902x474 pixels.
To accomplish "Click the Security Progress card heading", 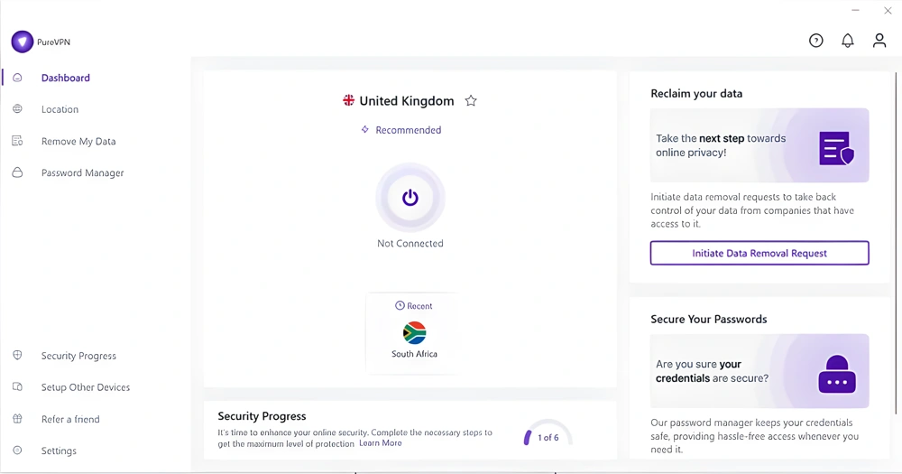I will pyautogui.click(x=262, y=416).
